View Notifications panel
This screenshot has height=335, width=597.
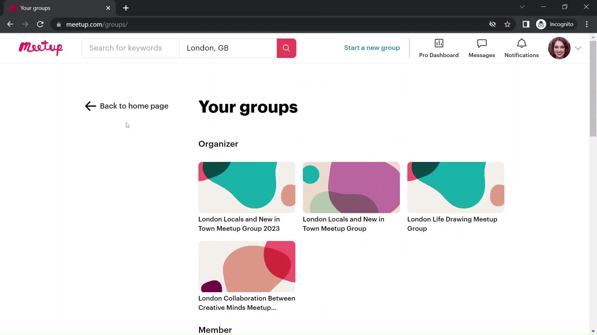pyautogui.click(x=521, y=47)
